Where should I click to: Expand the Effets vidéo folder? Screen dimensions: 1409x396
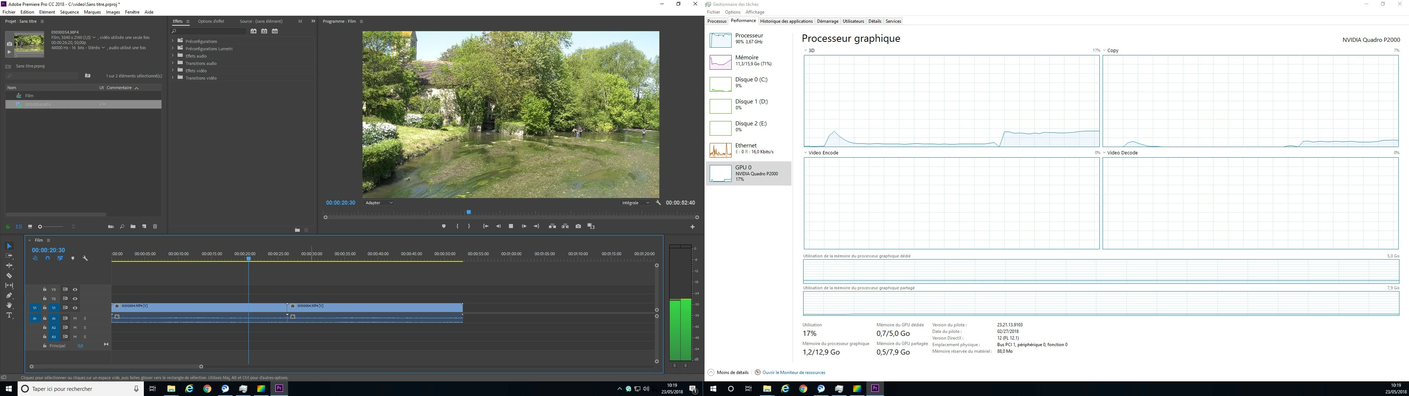pyautogui.click(x=173, y=70)
